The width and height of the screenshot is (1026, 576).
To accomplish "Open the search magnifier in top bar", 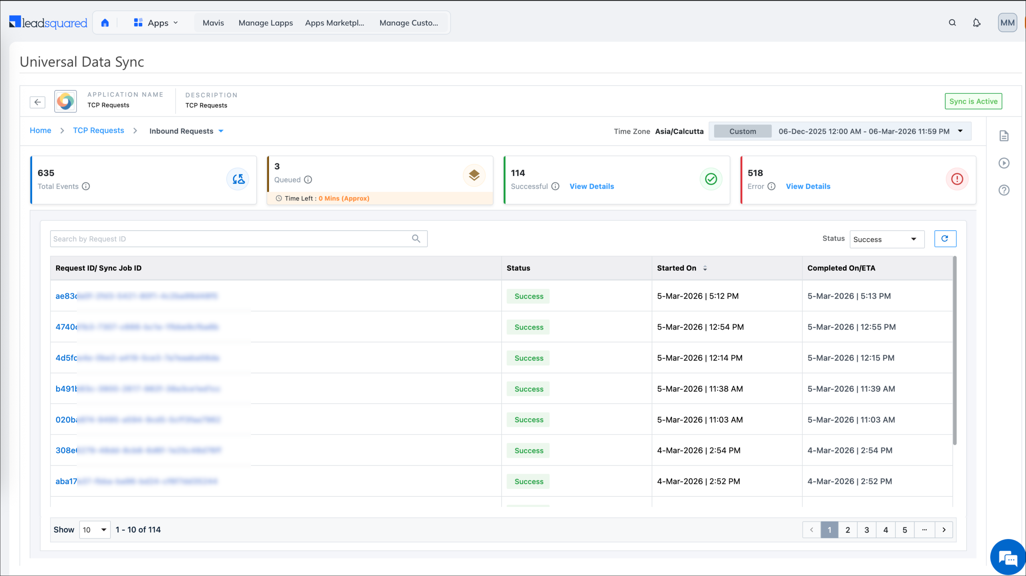I will click(x=952, y=23).
